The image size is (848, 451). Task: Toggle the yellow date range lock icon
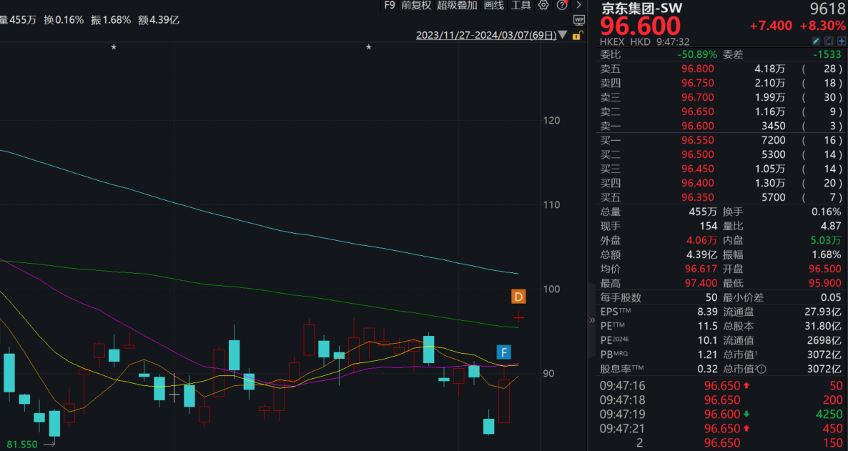coord(578,36)
